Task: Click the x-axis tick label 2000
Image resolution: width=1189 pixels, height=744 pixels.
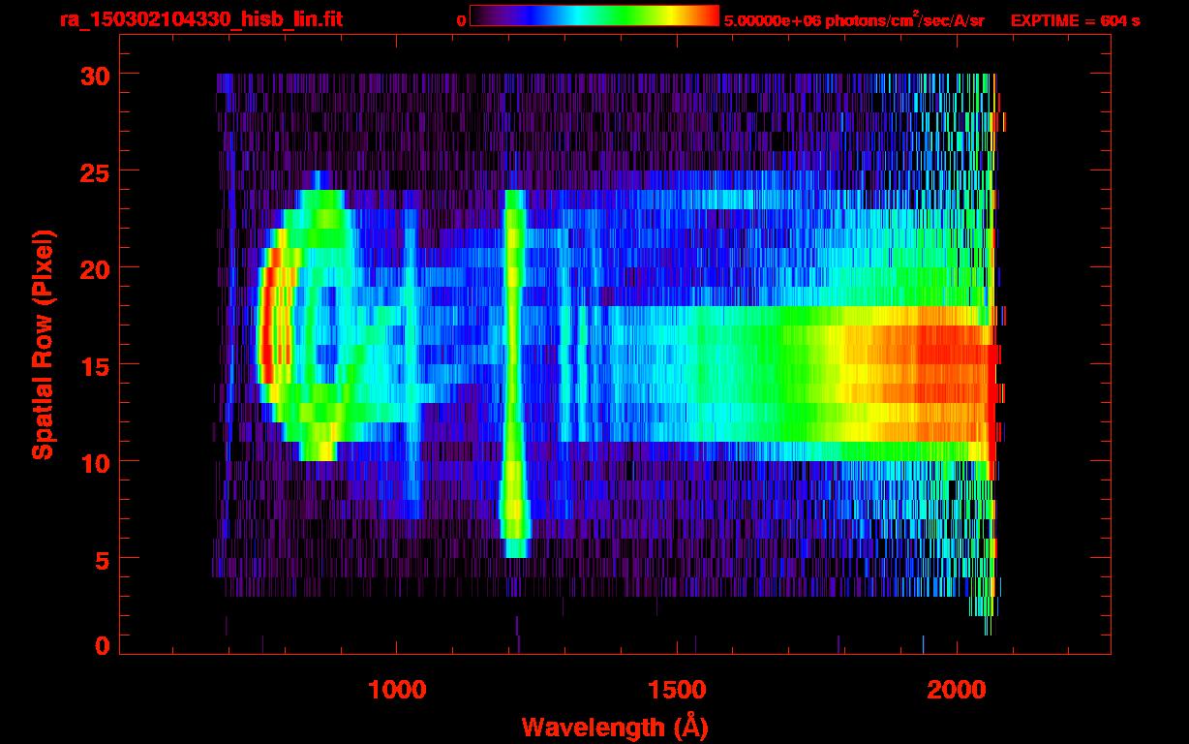Action: click(958, 690)
